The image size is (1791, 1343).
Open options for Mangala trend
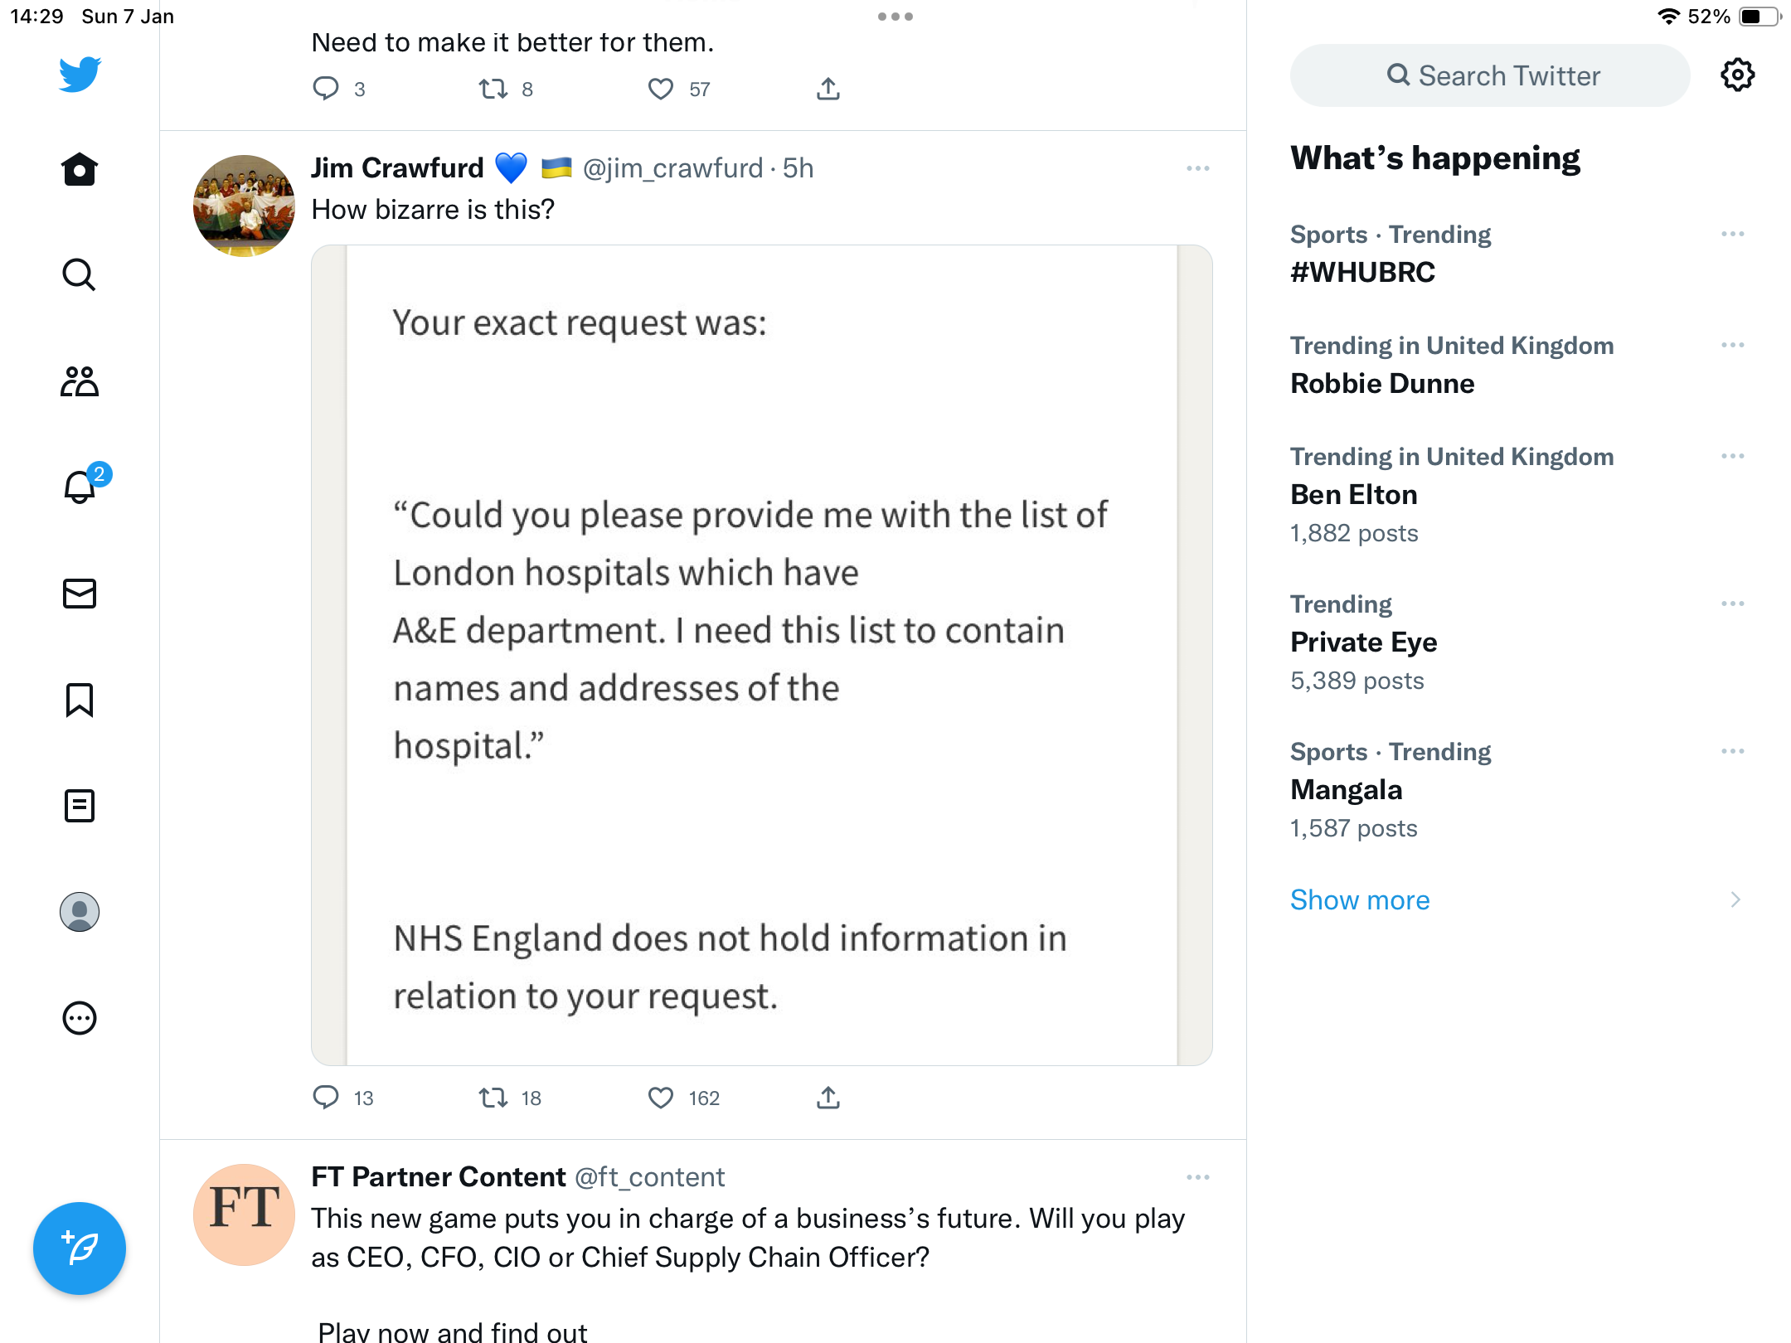[1733, 751]
